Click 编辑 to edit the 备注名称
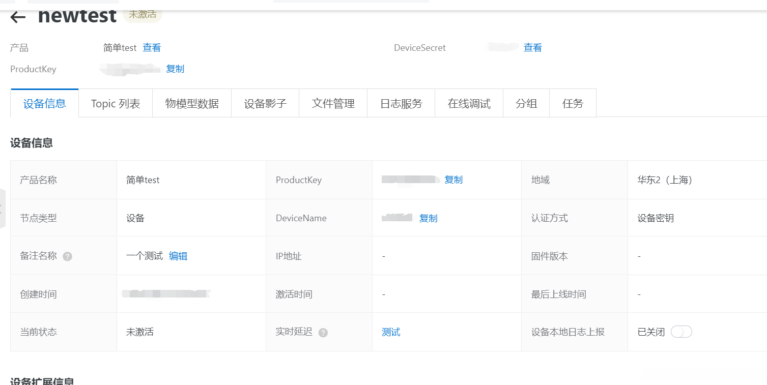Screen dimensions: 767x385 [178, 256]
